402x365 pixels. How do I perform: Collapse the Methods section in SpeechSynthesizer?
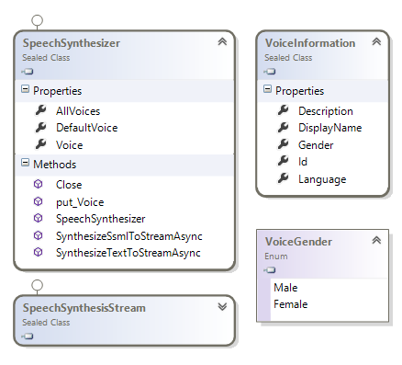click(25, 163)
